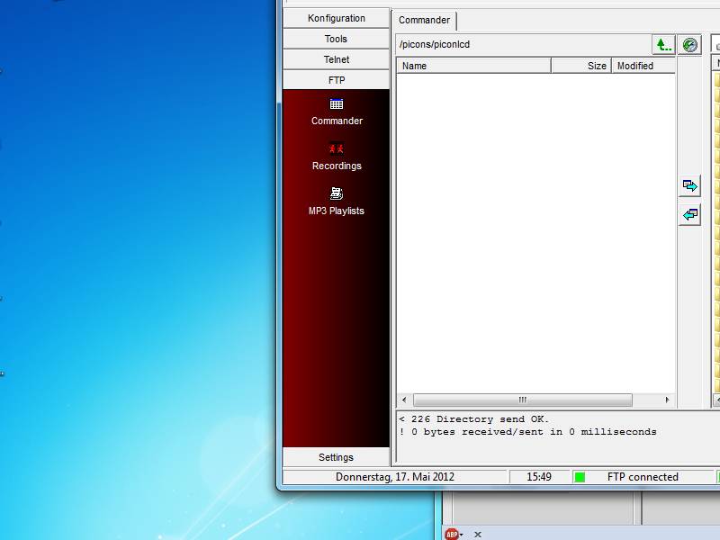Sort file list by Modified column
The width and height of the screenshot is (720, 540).
coord(643,66)
